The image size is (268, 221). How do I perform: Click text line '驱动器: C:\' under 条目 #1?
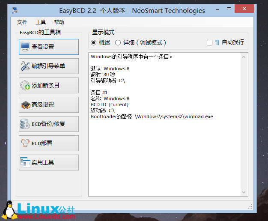103,110
